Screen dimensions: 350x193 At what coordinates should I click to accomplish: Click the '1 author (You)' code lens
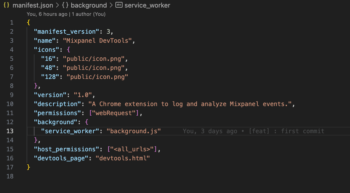tap(89, 14)
